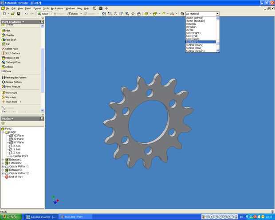
Task: Expand the Extrusion1 tree node
Action: pos(3,160)
